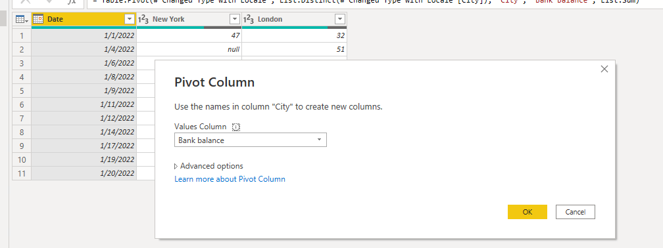The width and height of the screenshot is (663, 248).
Task: Select the 1/20/2022 date cell
Action: [84, 173]
